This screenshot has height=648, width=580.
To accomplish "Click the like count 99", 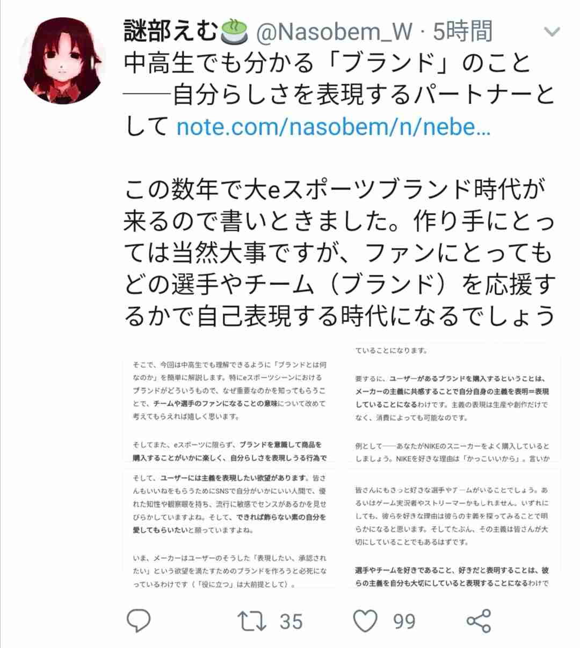I will (404, 622).
